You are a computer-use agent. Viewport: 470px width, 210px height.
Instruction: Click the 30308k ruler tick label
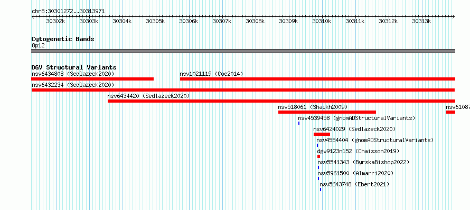(x=255, y=21)
